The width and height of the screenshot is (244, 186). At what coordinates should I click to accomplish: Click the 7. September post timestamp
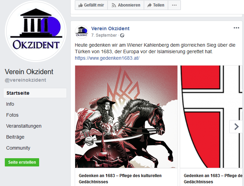(104, 35)
